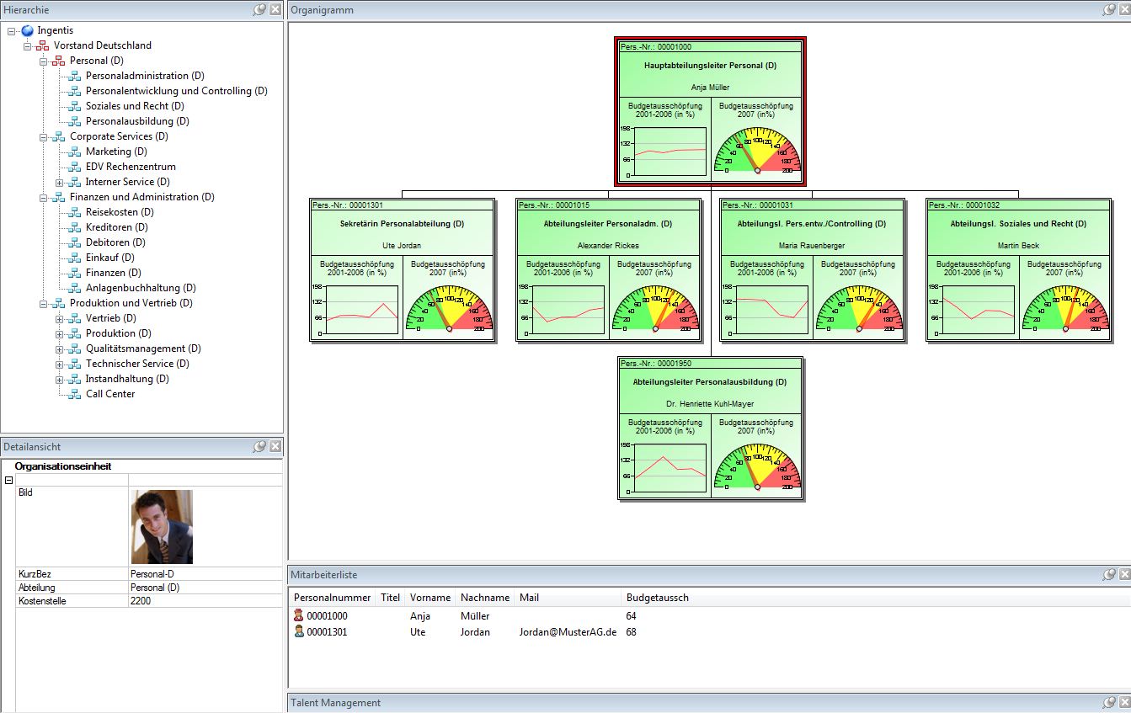This screenshot has width=1131, height=713.
Task: Close the Hierarchie panel
Action: (275, 9)
